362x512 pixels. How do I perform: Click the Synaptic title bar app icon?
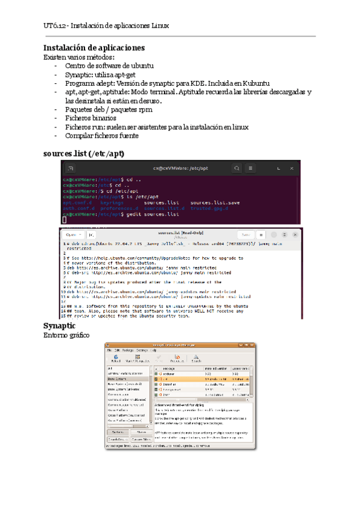coord(107,345)
